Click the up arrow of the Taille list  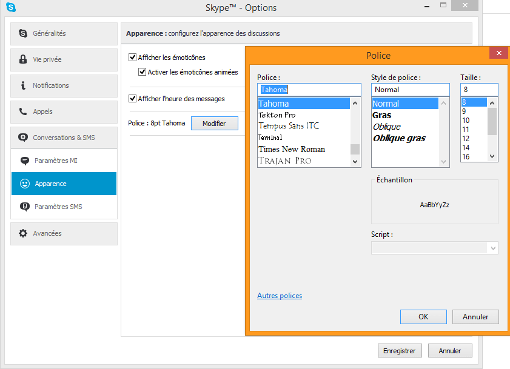(x=492, y=103)
